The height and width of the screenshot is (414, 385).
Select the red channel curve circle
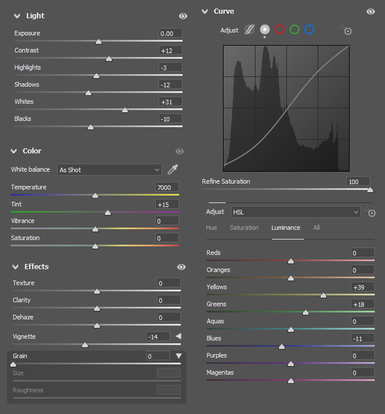(279, 30)
